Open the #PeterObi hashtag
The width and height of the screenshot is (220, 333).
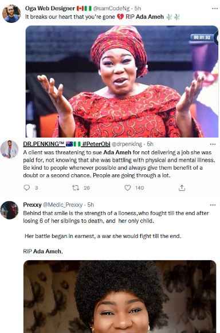coord(96,144)
